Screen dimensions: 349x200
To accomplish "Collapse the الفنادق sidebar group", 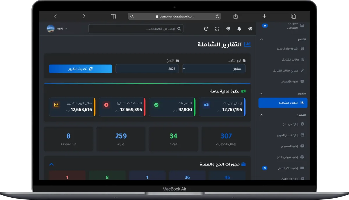I will click(261, 39).
